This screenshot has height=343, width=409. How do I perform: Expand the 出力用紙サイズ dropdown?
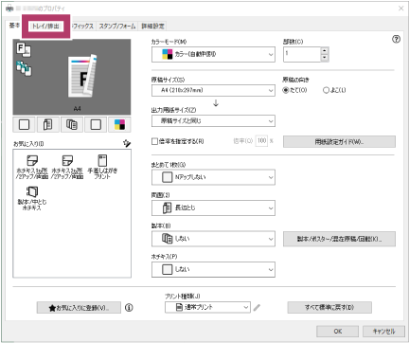pos(213,121)
